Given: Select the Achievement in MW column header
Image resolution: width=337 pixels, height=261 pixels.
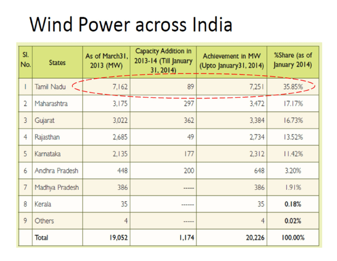Looking at the screenshot, I should click(231, 62).
